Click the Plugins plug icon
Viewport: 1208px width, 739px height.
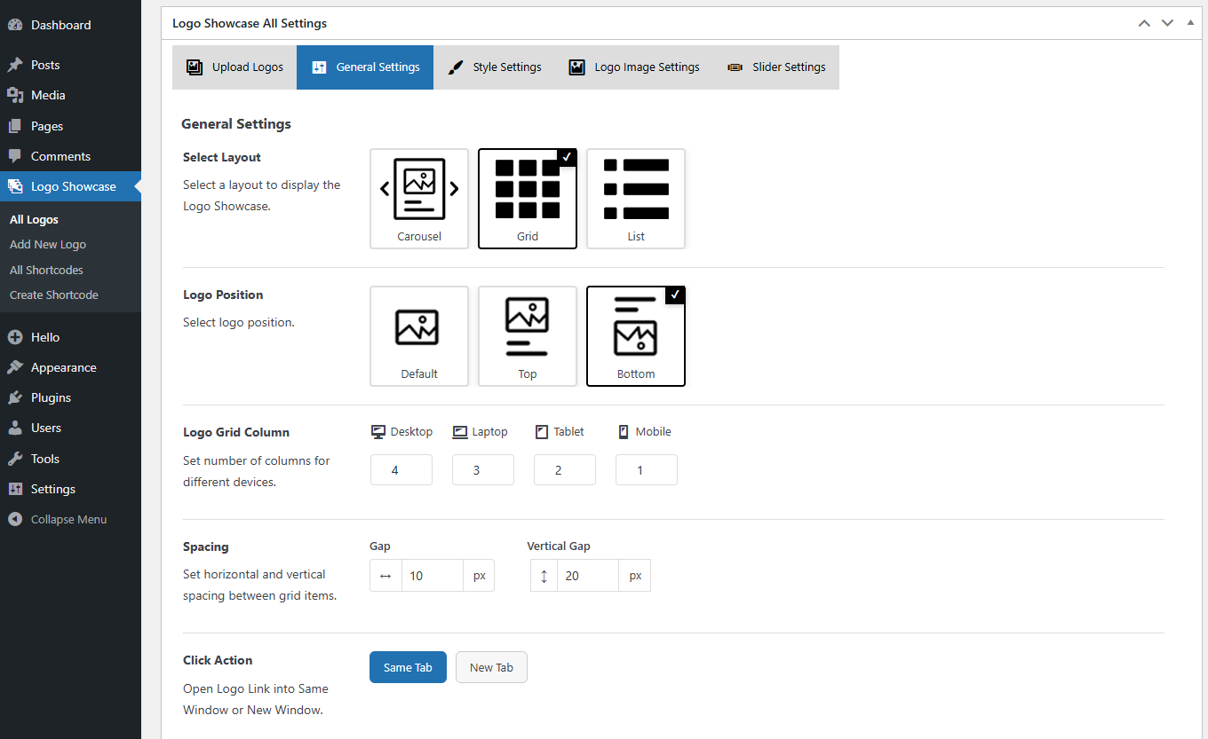point(15,397)
